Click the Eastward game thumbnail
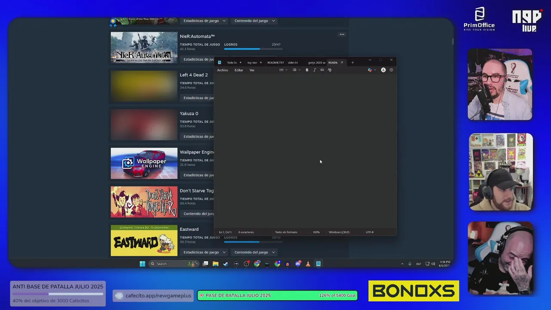This screenshot has width=551, height=310. click(x=144, y=240)
